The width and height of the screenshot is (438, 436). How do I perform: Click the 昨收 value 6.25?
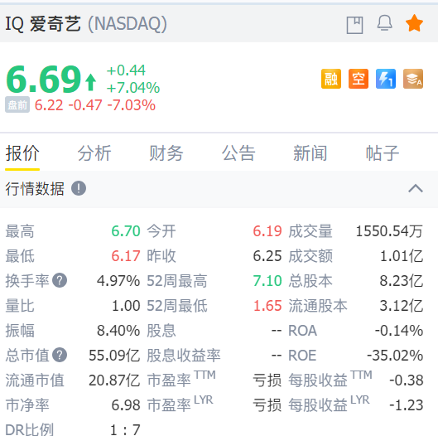[267, 256]
